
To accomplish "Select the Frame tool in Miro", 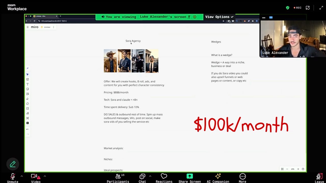I will pyautogui.click(x=28, y=108).
